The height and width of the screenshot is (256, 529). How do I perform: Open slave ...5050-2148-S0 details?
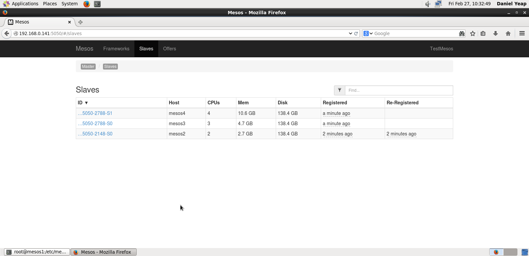pos(95,134)
